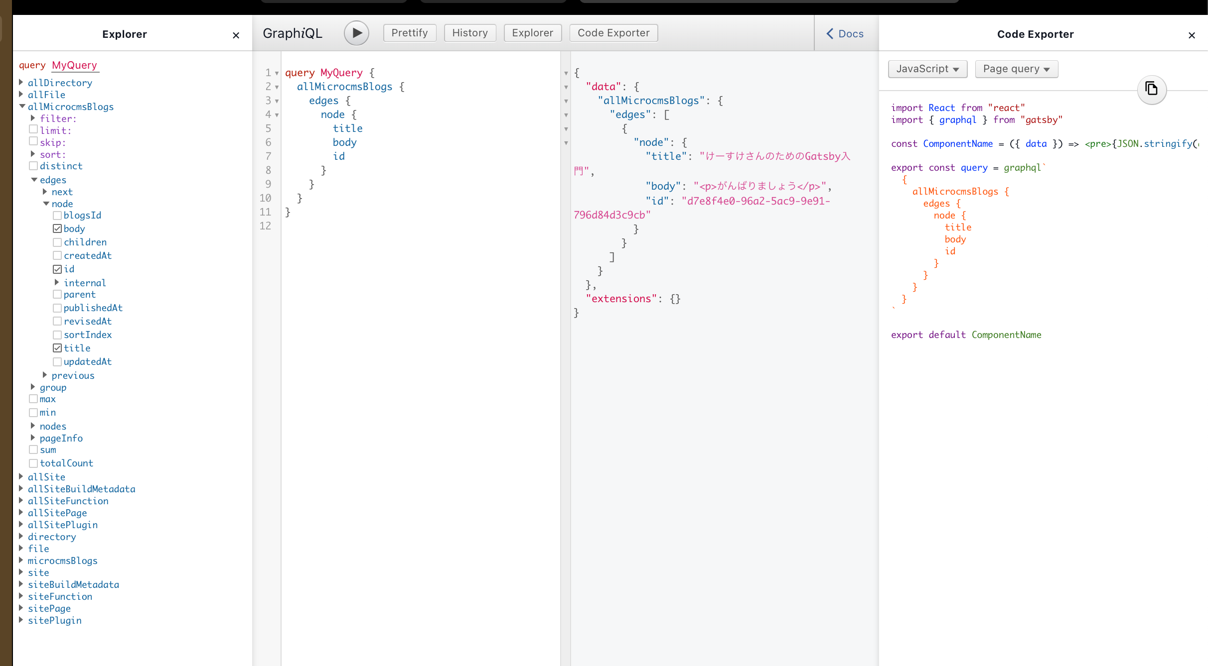The image size is (1208, 666).
Task: Close the Explorer panel
Action: point(236,35)
